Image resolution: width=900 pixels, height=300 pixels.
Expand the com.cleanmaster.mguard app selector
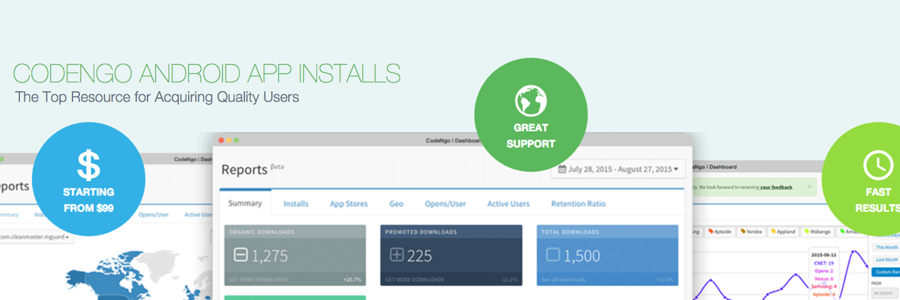click(37, 237)
